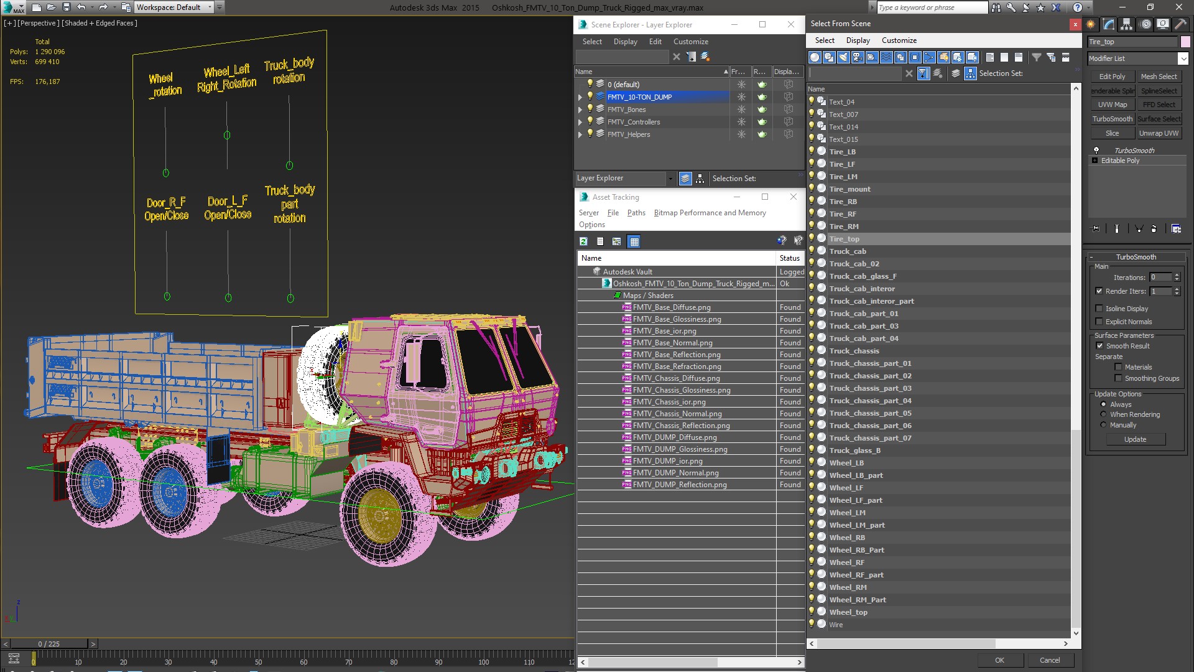Toggle Display Cameras filter in Select From Scene
This screenshot has height=672, width=1194.
click(x=858, y=57)
